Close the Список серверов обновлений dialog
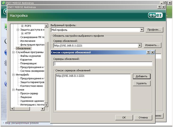The width and height of the screenshot is (173, 127). 152,52
